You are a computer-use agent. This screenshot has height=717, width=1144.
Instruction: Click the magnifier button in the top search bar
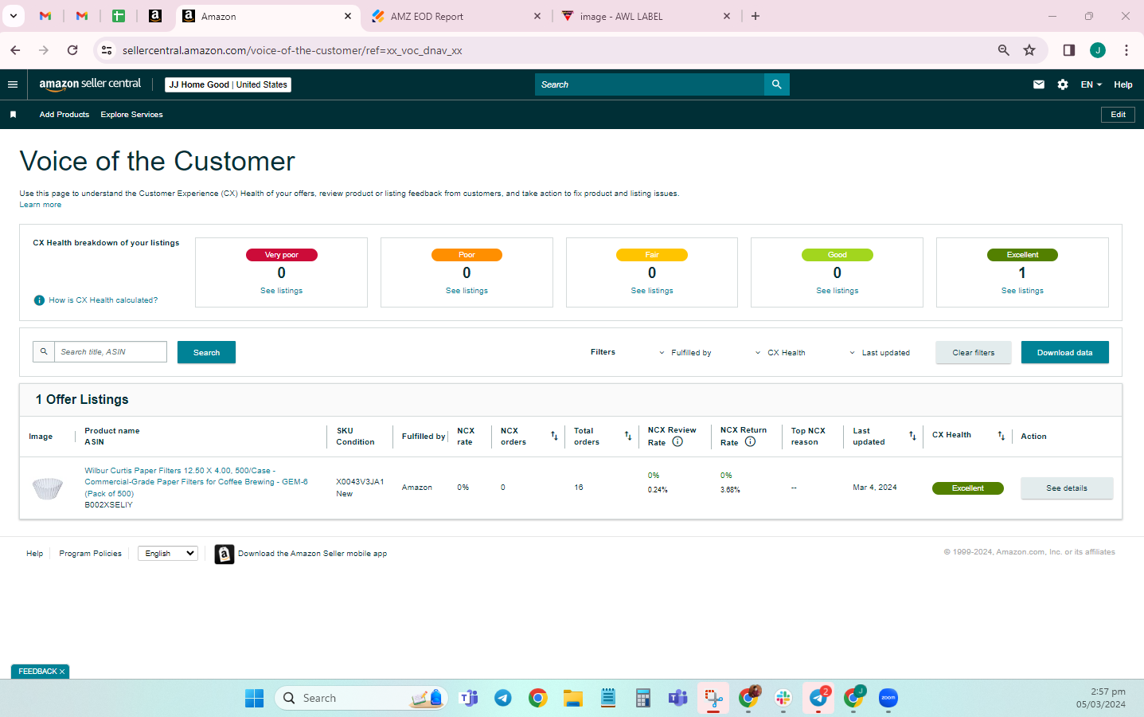776,84
